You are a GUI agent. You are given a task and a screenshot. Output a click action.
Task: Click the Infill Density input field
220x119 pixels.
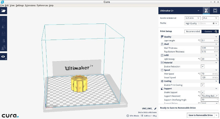pos(210,59)
